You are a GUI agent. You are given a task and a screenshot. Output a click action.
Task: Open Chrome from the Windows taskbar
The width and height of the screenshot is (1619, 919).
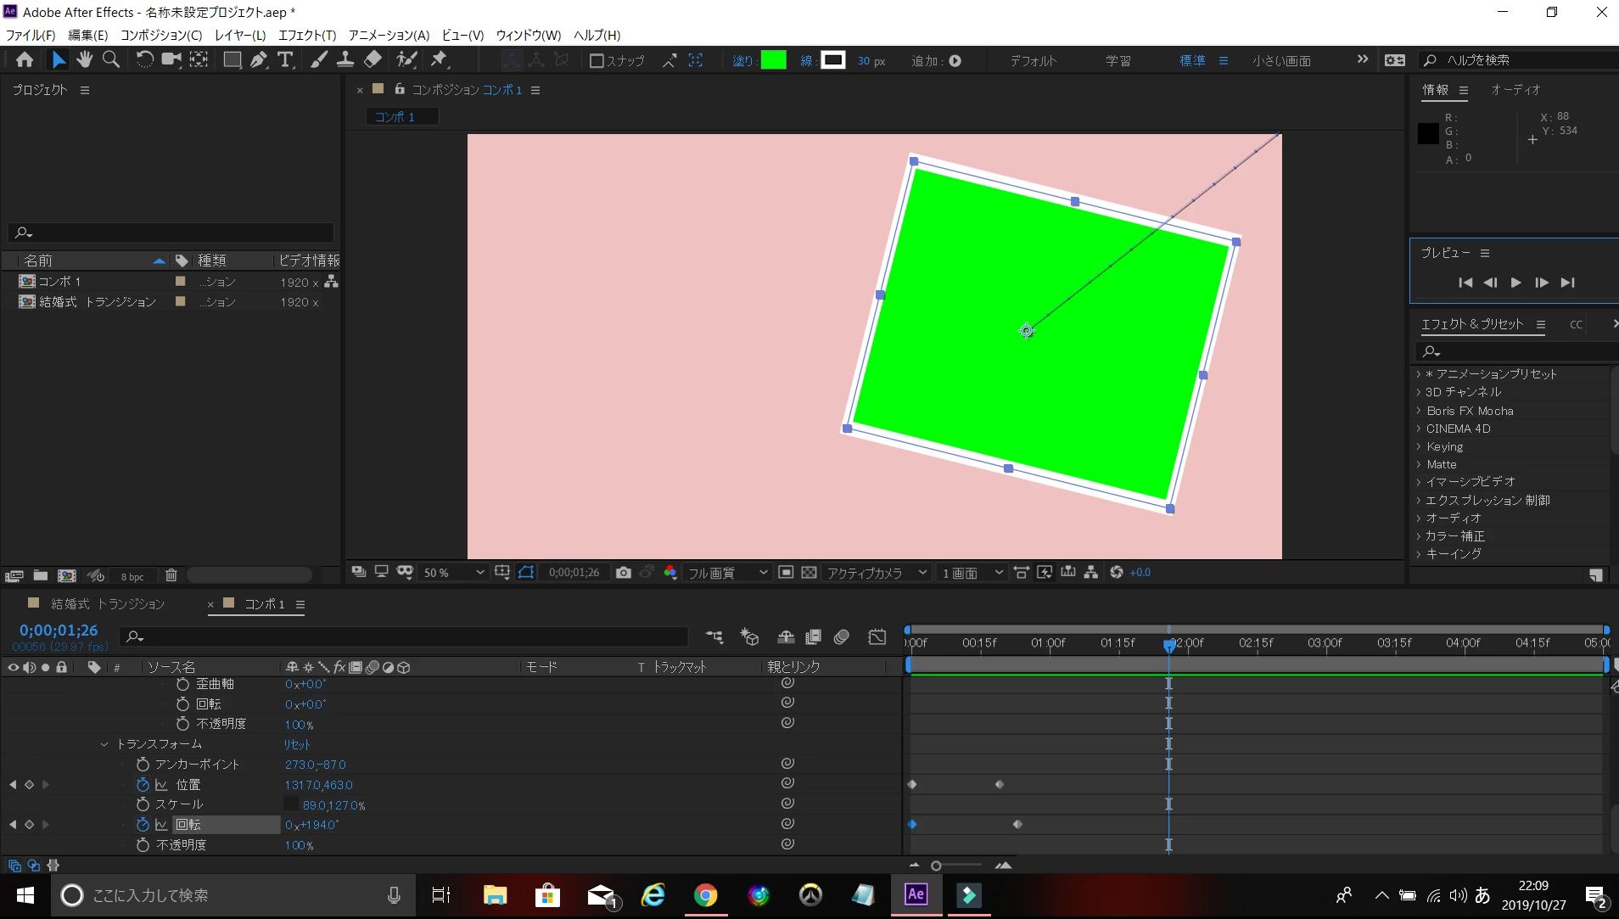coord(705,894)
